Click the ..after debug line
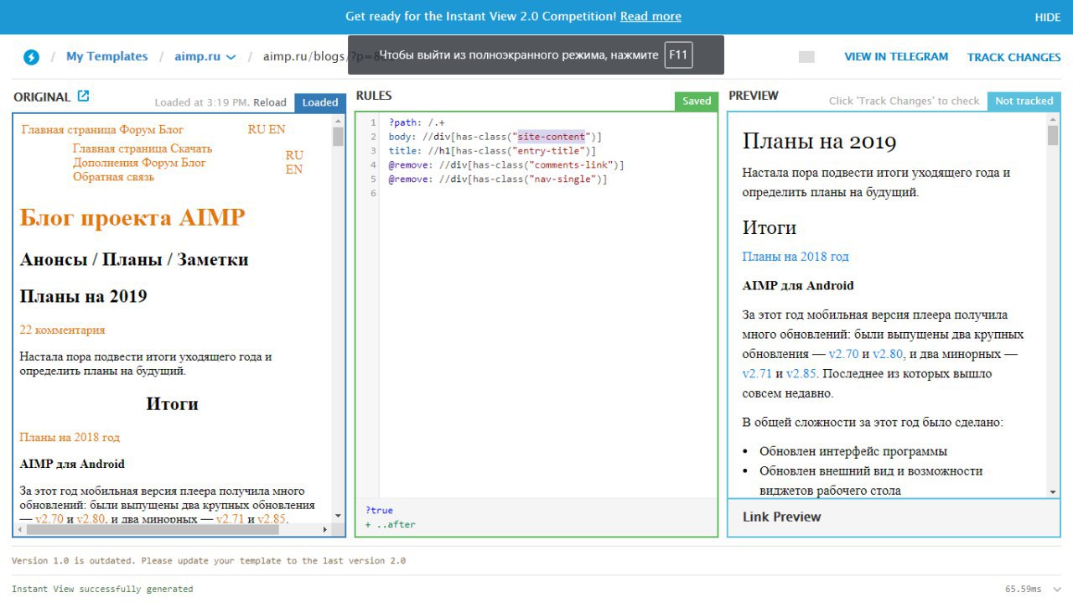The image size is (1073, 603). (390, 524)
